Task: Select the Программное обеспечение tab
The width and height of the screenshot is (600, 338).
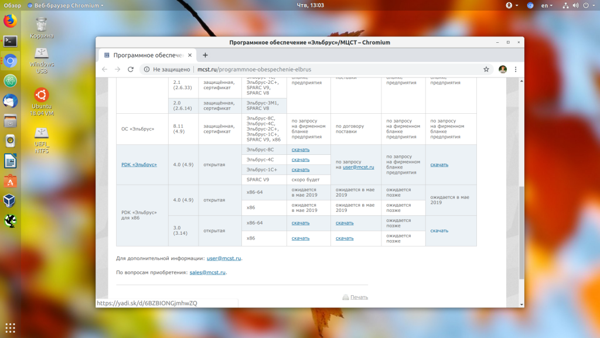Action: click(x=148, y=55)
